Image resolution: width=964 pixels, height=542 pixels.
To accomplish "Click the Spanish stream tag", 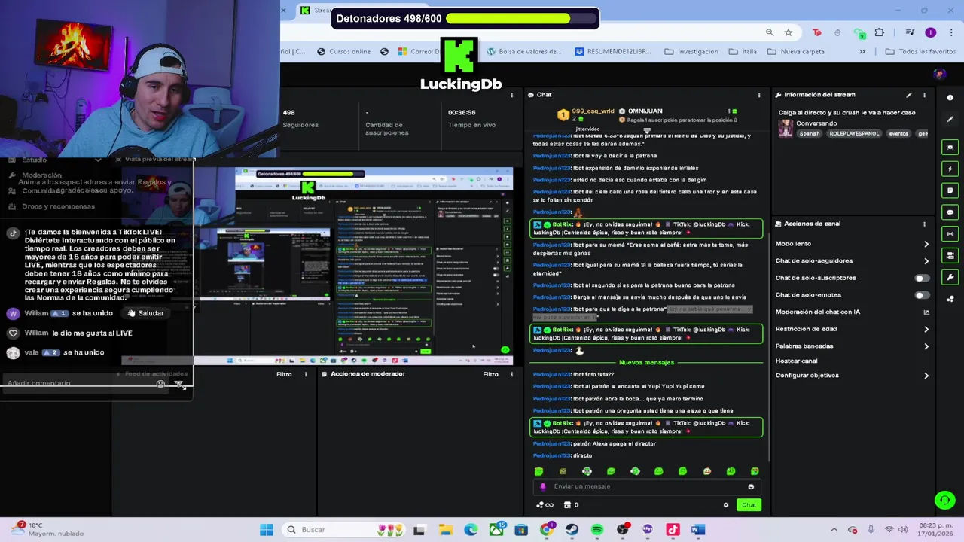I will click(x=810, y=133).
